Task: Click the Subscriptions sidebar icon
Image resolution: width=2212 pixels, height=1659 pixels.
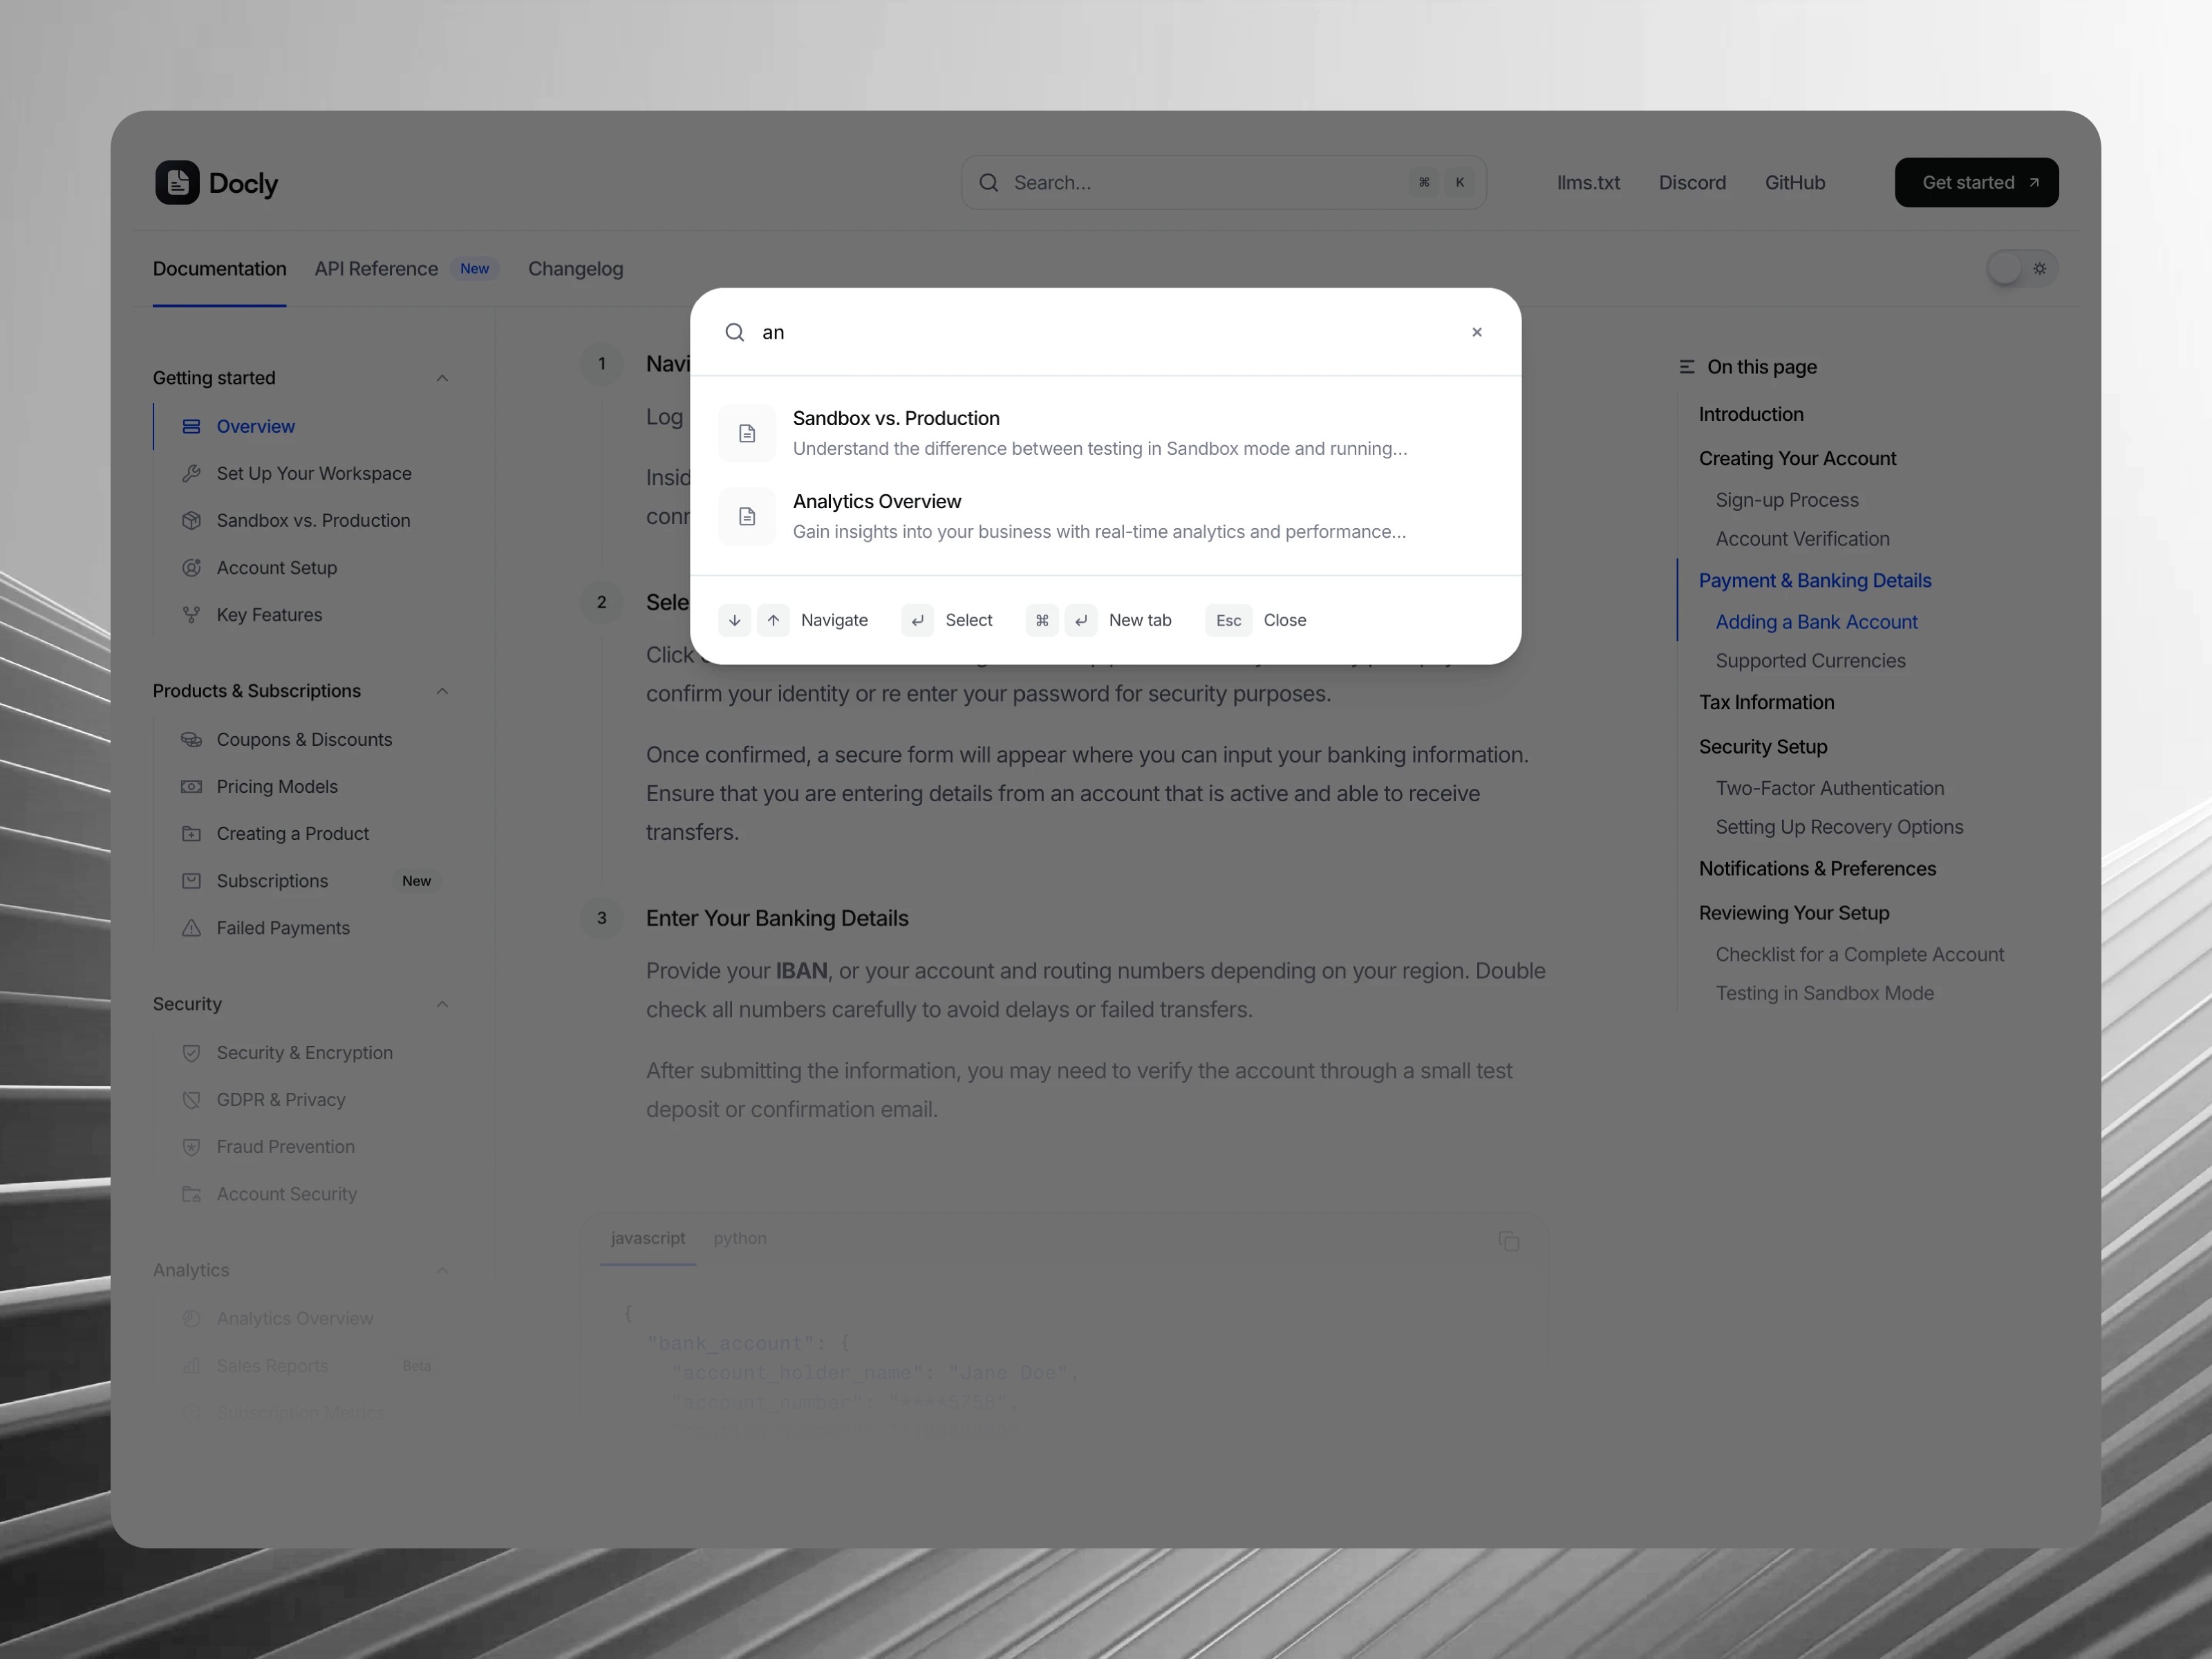Action: (191, 881)
